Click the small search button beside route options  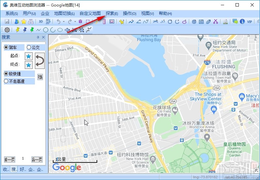click(40, 77)
